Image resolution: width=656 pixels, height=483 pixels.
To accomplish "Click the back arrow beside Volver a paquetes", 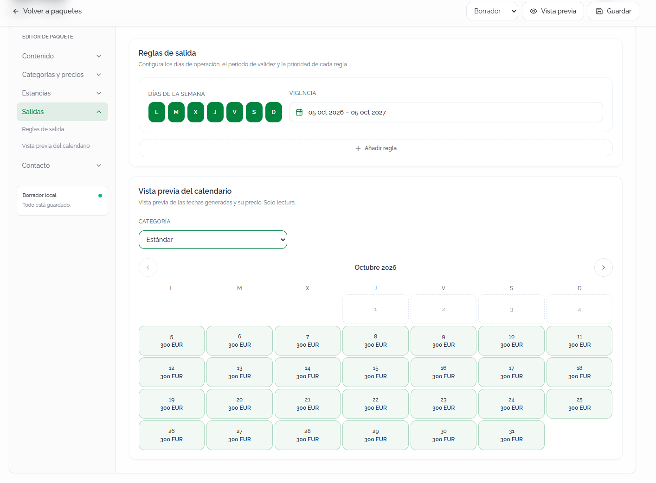I will (16, 11).
